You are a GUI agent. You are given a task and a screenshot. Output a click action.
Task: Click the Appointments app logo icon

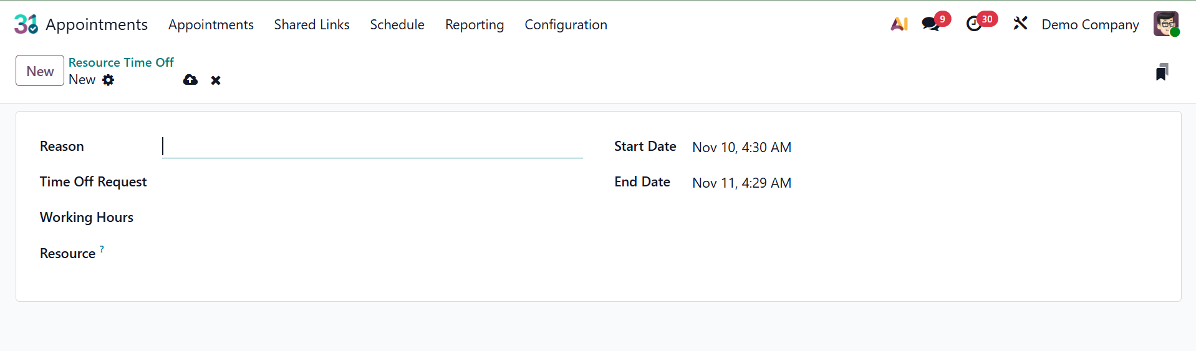pos(26,24)
